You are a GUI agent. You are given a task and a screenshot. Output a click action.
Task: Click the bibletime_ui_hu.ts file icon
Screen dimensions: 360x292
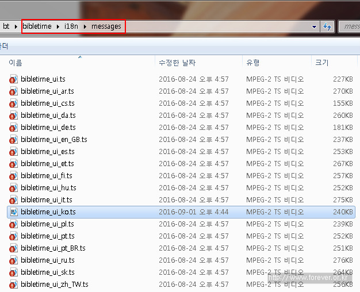(13, 188)
